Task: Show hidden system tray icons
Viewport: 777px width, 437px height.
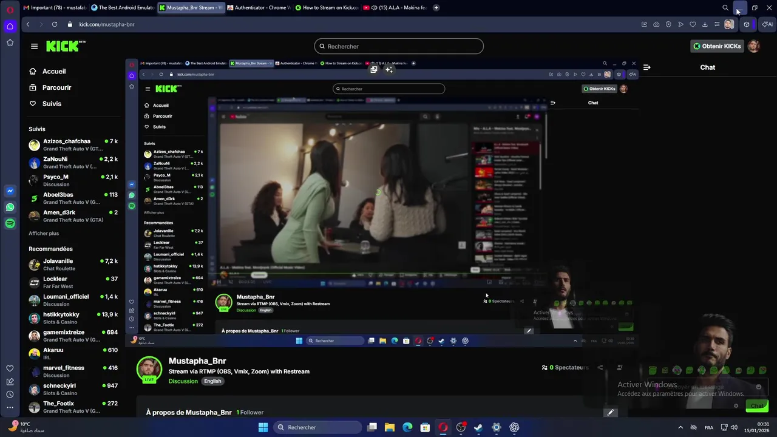Action: 680,427
